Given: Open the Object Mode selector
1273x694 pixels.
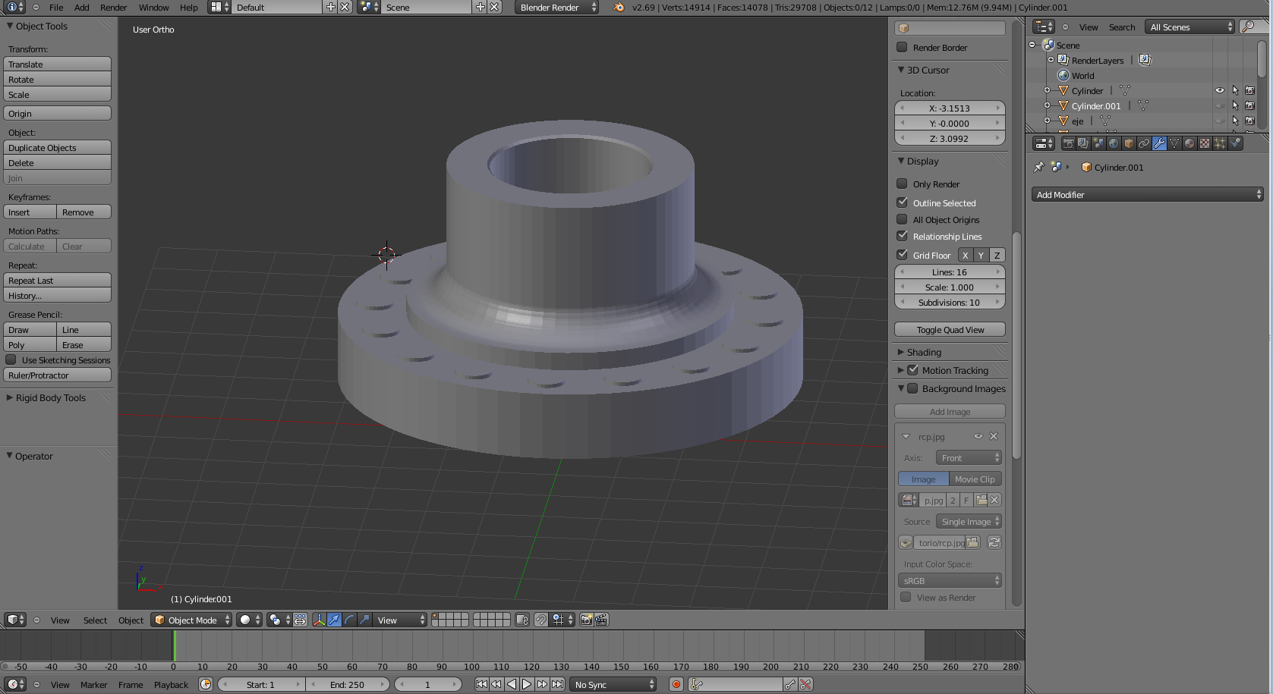Looking at the screenshot, I should point(191,620).
